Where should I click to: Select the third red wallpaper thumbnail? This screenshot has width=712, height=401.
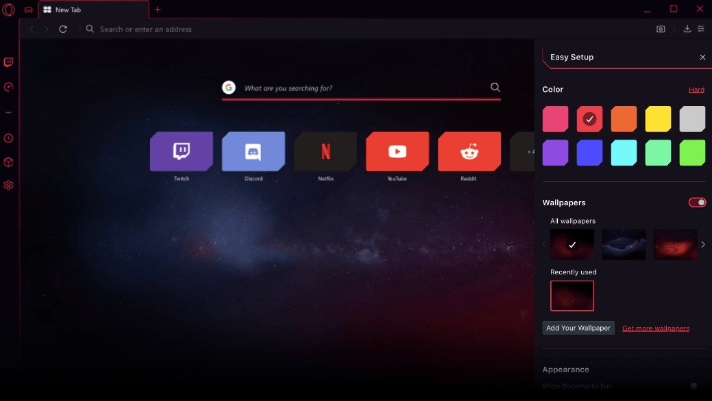675,244
